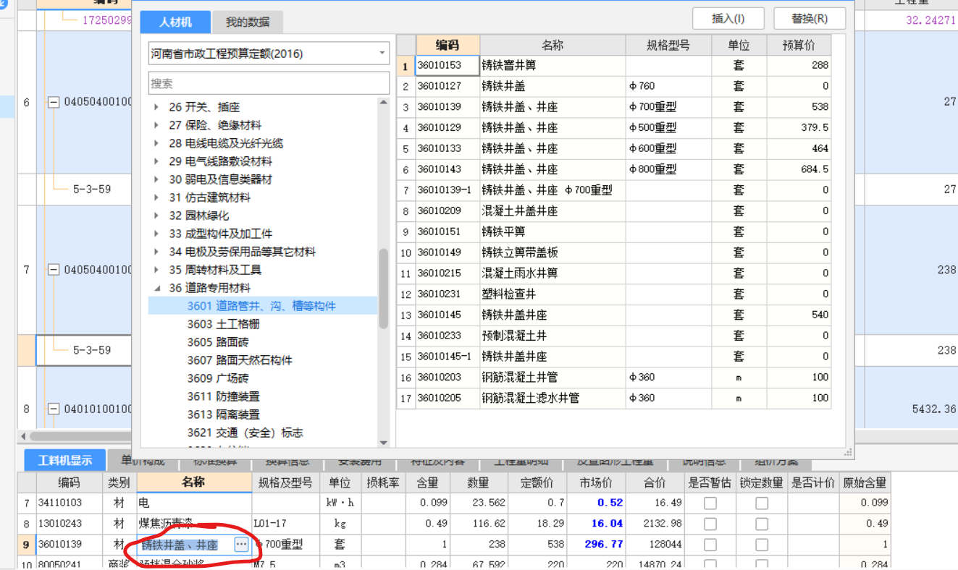Expand the 32 园林绿化 node arrow
Screen dimensions: 958x570
[156, 216]
